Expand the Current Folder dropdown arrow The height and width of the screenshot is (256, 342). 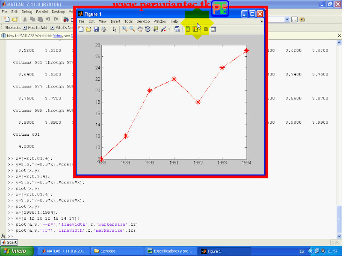pyautogui.click(x=287, y=19)
